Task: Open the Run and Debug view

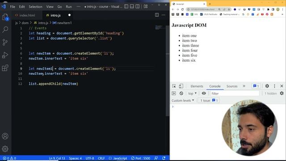Action: [5, 55]
